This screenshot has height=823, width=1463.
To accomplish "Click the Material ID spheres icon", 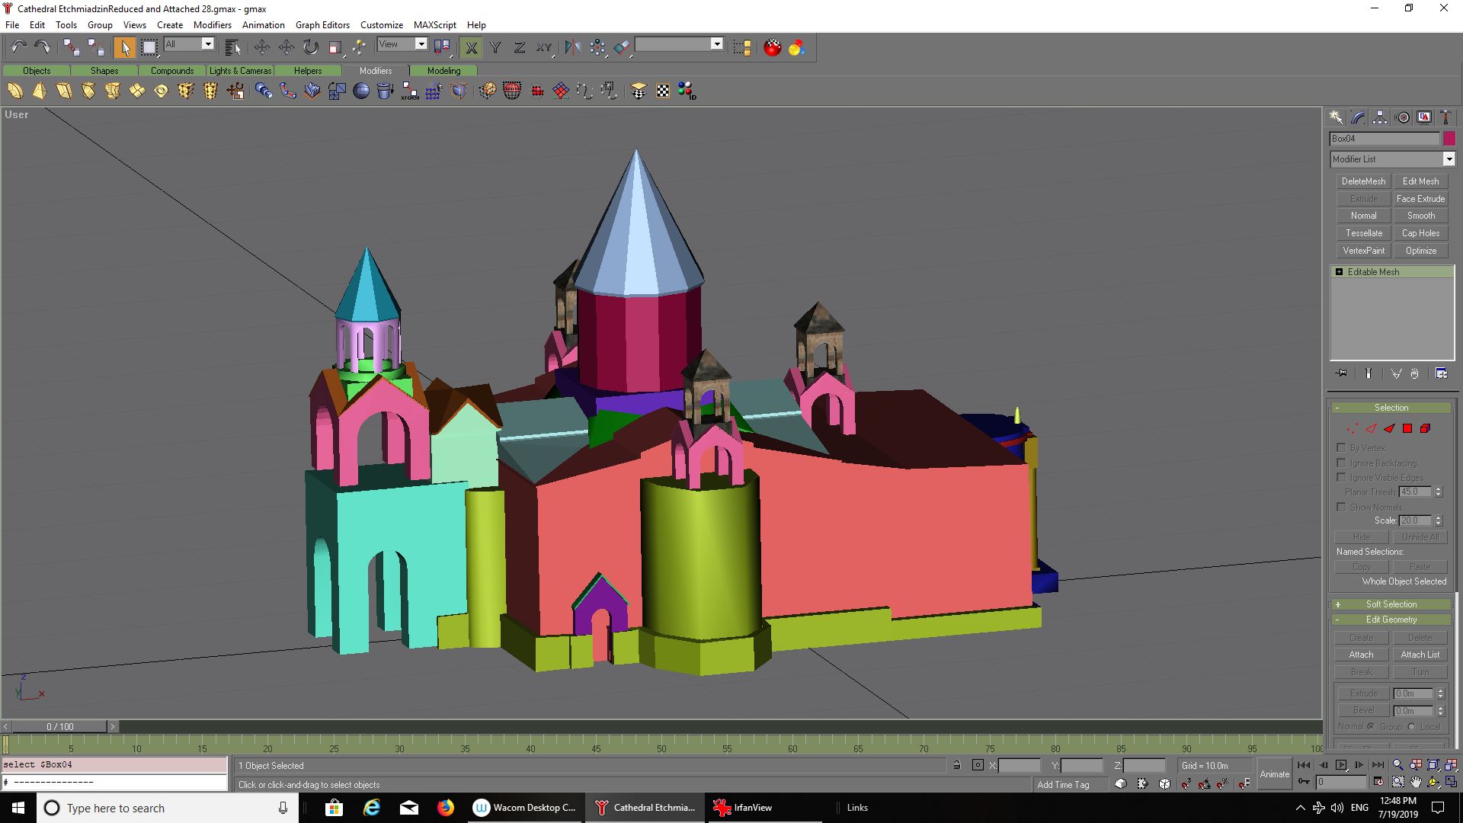I will (687, 91).
